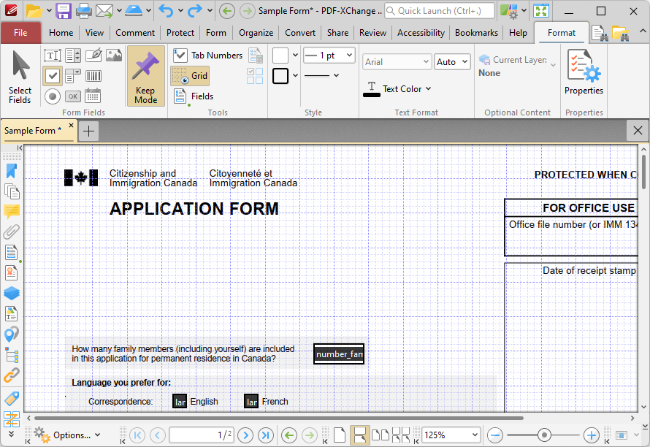Click the page number input box

(x=202, y=435)
